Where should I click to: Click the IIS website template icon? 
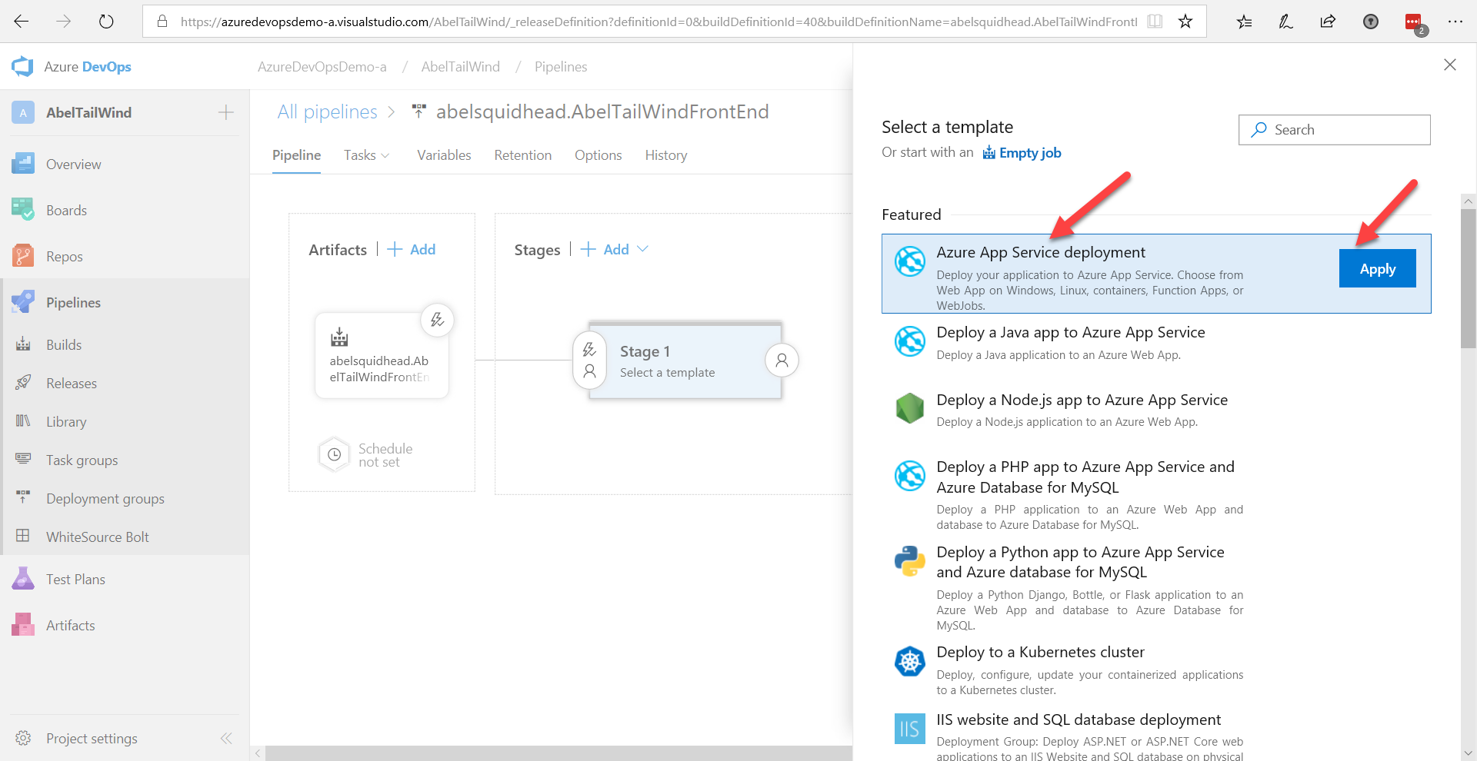910,729
